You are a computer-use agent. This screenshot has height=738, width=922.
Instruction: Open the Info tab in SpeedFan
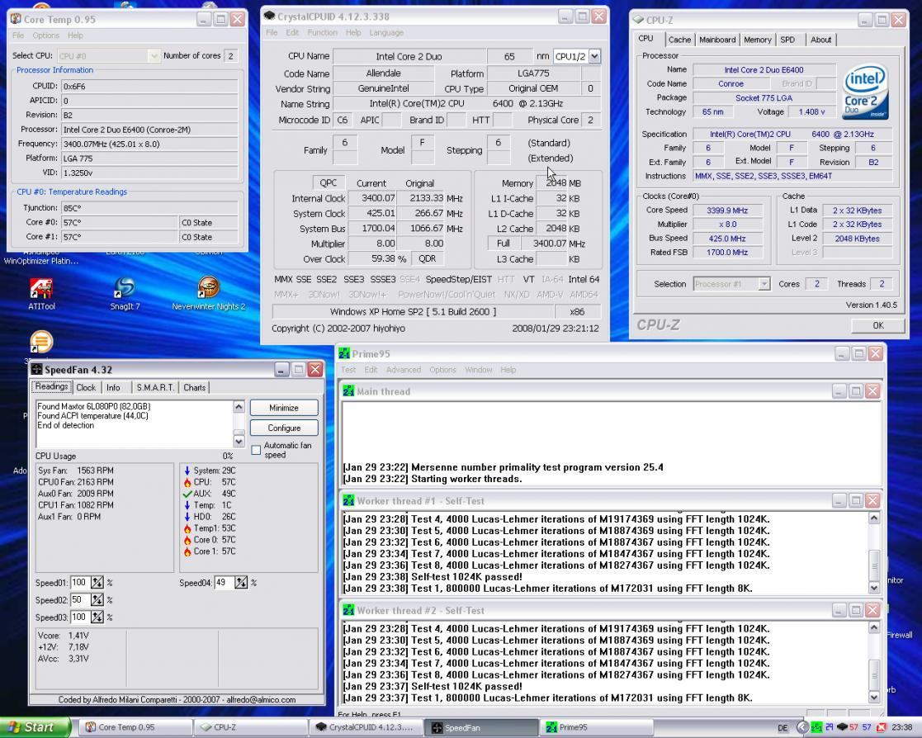[x=113, y=387]
